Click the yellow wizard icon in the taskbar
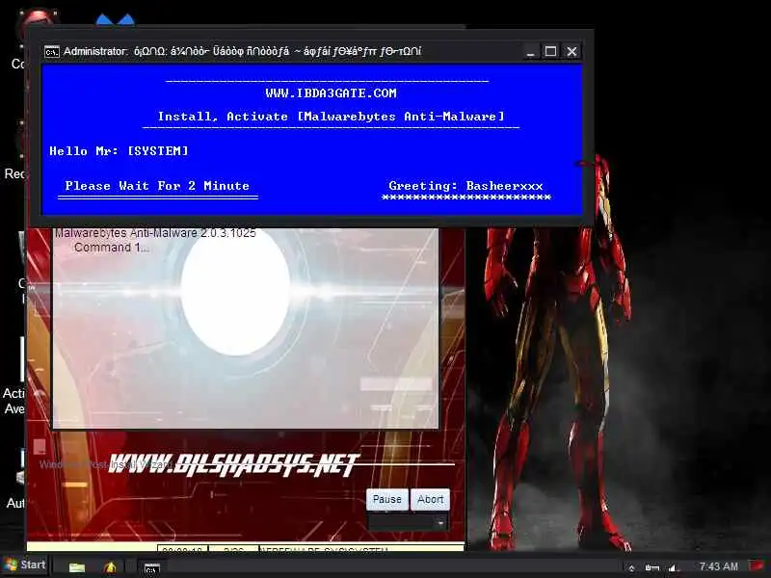The height and width of the screenshot is (578, 771). (110, 567)
